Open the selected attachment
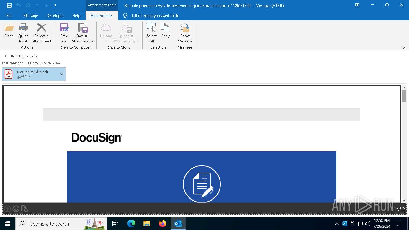This screenshot has width=409, height=230. pos(9,31)
